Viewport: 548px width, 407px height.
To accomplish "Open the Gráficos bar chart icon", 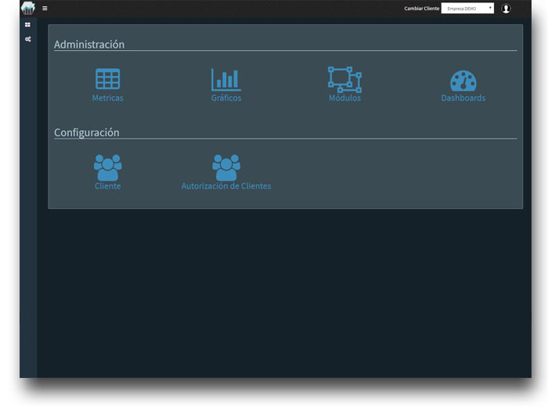I will [226, 79].
